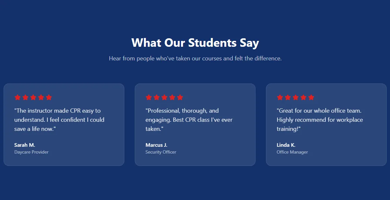Click the Office Manager label
The width and height of the screenshot is (390, 200).
[292, 152]
